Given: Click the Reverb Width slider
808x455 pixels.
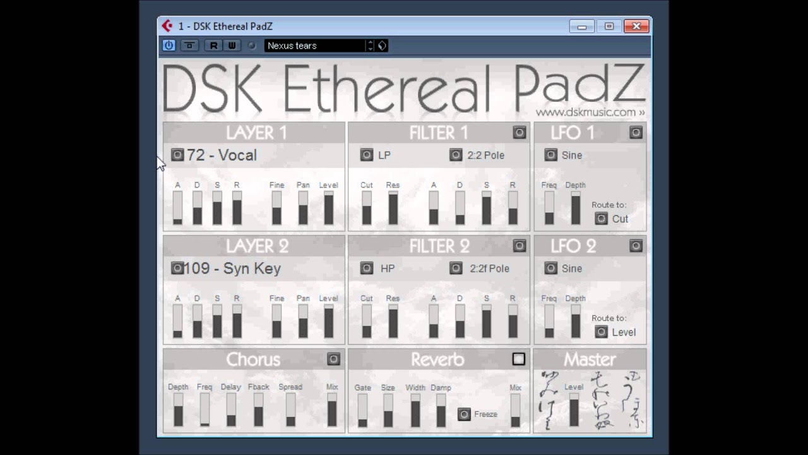Looking at the screenshot, I should coord(415,410).
